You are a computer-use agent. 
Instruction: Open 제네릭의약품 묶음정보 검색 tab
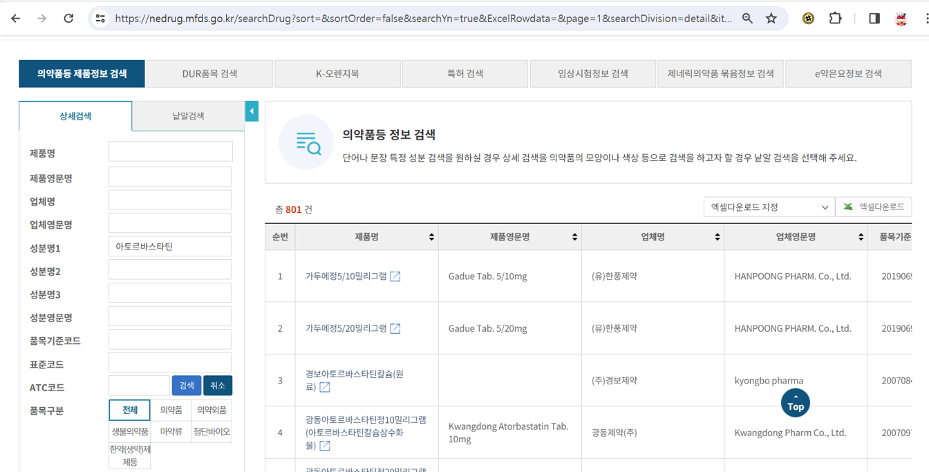pos(720,73)
